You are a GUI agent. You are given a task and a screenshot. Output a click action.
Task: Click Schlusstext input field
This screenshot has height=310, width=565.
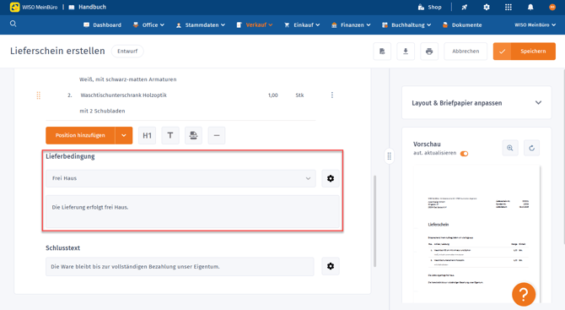tap(180, 267)
